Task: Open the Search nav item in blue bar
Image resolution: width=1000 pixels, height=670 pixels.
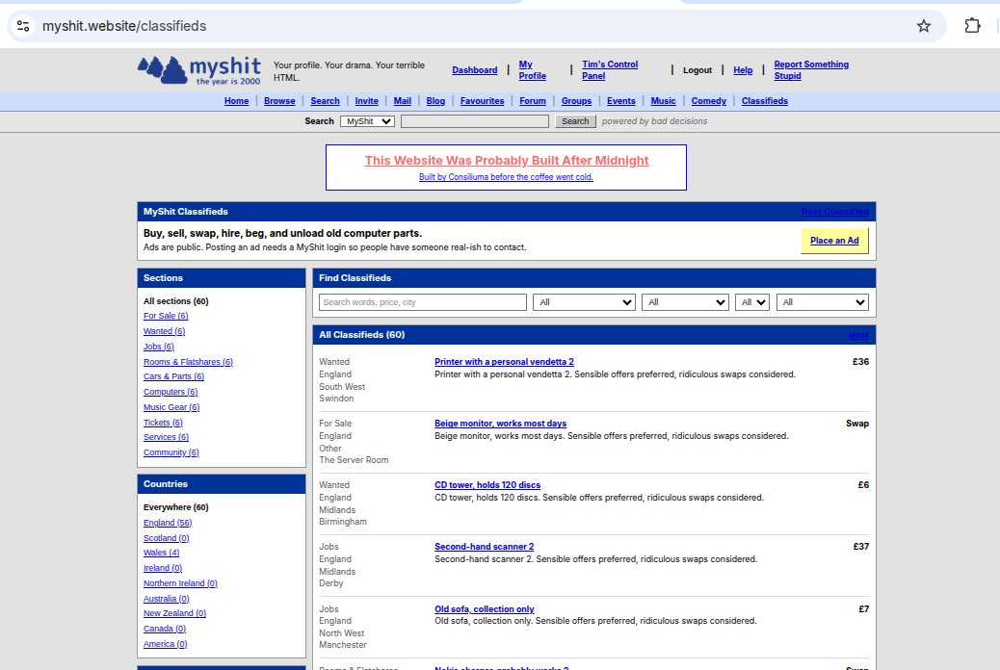Action: [x=326, y=101]
